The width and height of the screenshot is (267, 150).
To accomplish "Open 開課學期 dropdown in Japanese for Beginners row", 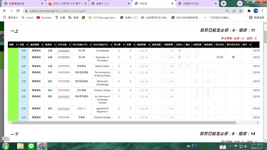I will 143,109.
